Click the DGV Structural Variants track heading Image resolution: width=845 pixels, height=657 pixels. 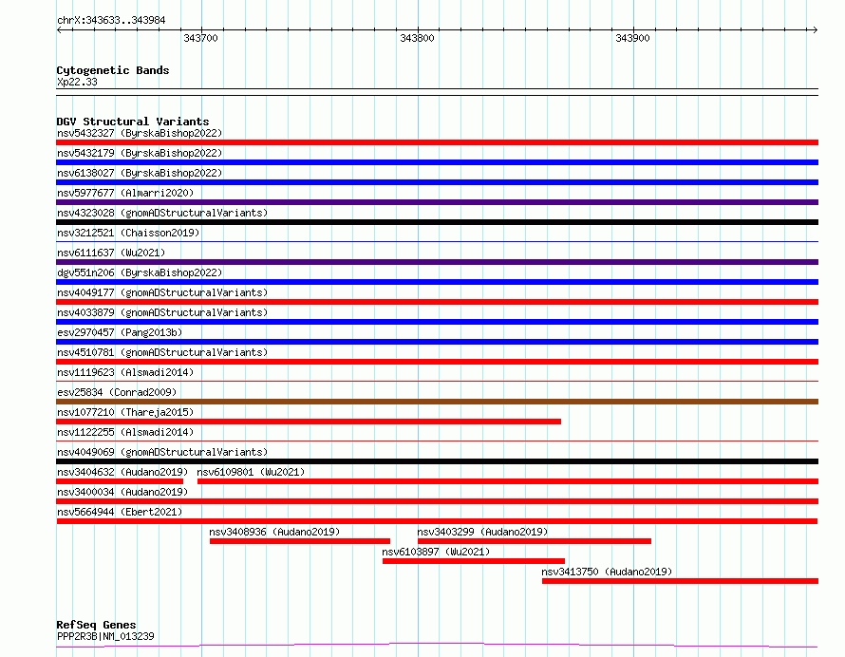coord(133,122)
